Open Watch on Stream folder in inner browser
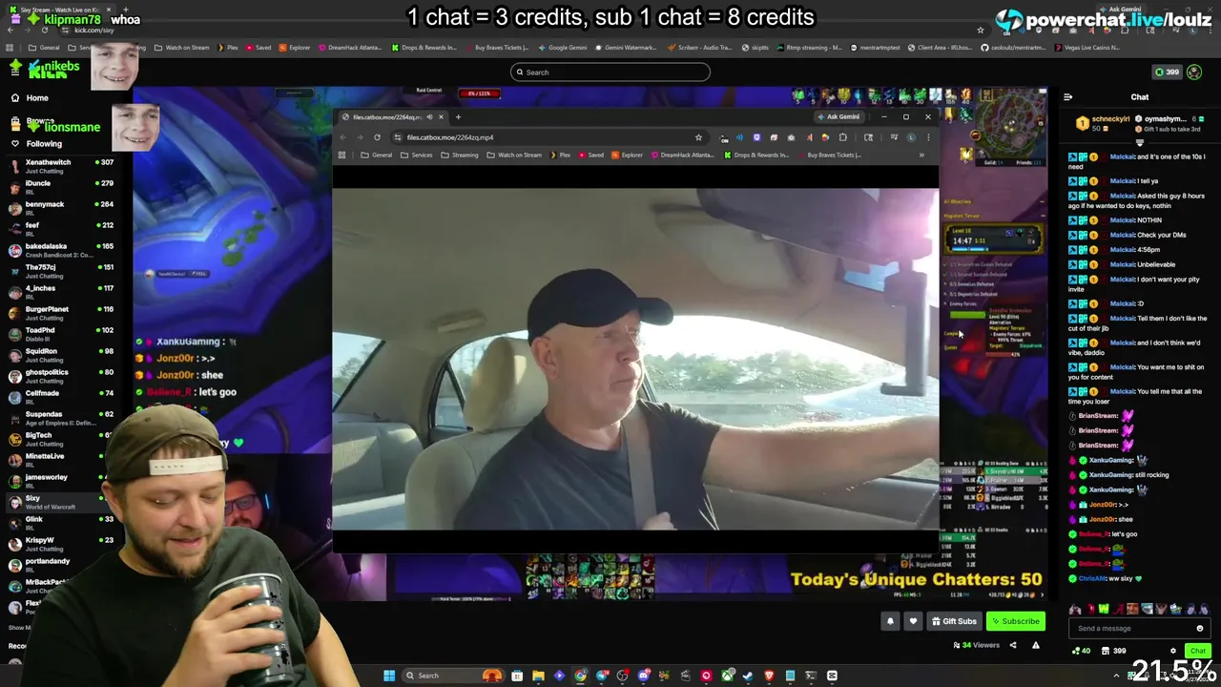 [x=514, y=155]
